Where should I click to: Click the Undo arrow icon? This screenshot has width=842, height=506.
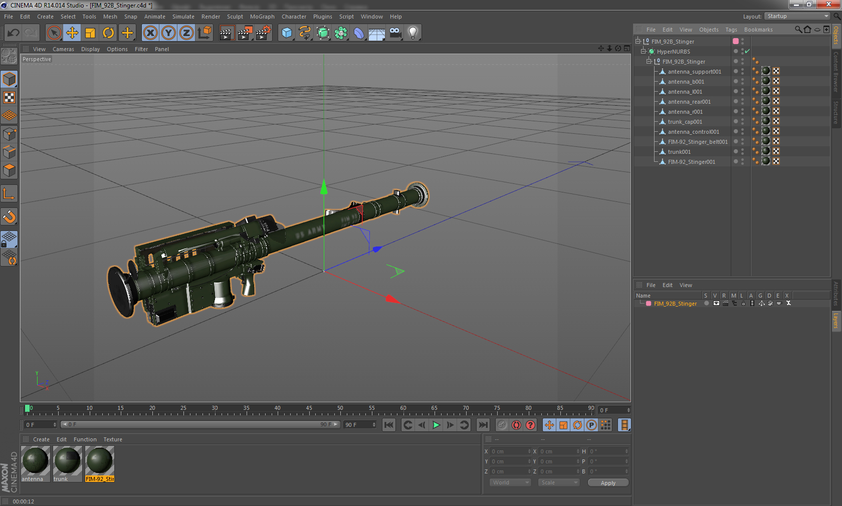pos(14,33)
